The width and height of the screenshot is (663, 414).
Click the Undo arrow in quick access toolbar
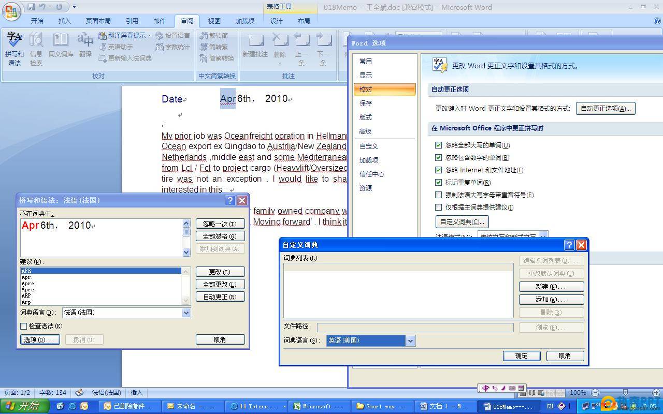(42, 7)
